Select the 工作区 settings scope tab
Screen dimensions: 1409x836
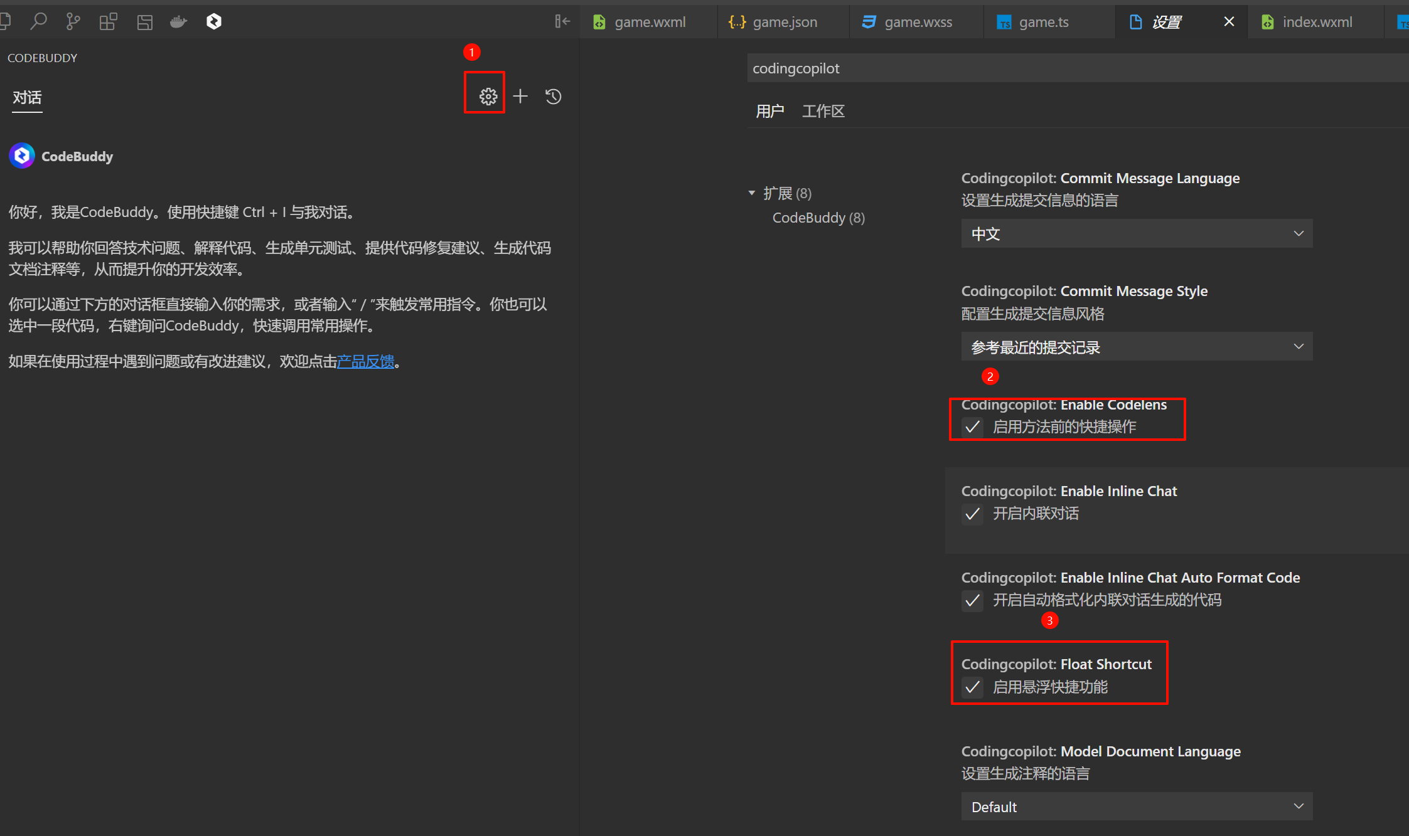tap(823, 111)
